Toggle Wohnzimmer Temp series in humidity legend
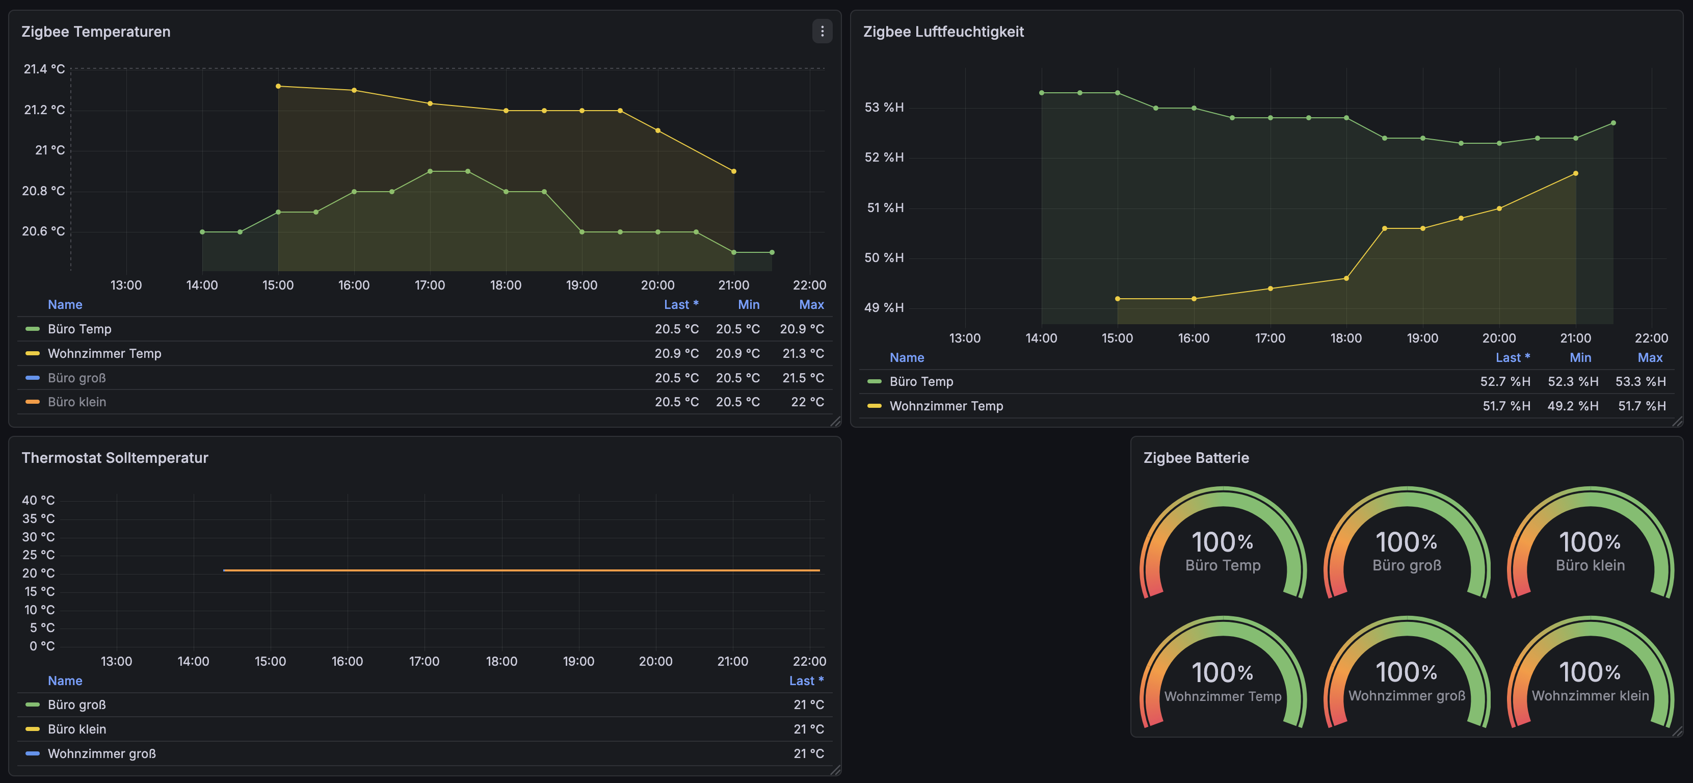Image resolution: width=1693 pixels, height=783 pixels. (946, 406)
